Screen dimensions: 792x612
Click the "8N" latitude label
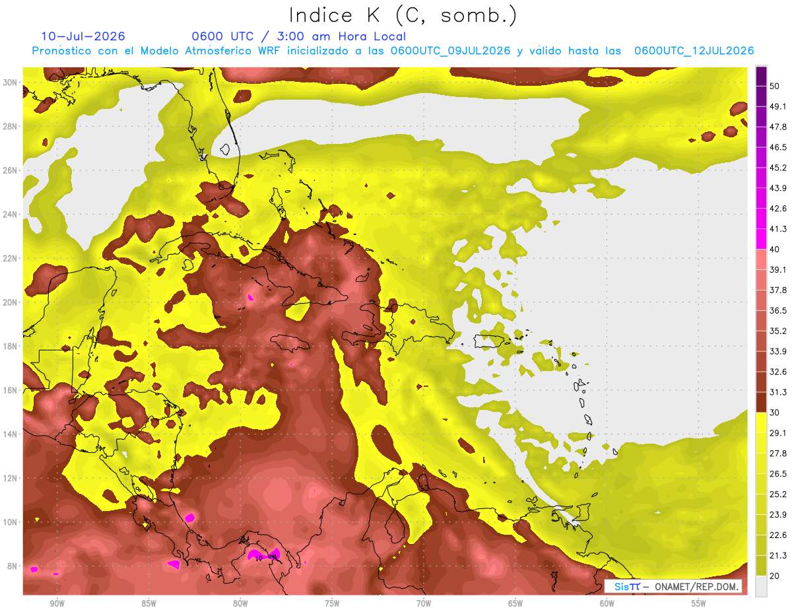click(x=13, y=566)
